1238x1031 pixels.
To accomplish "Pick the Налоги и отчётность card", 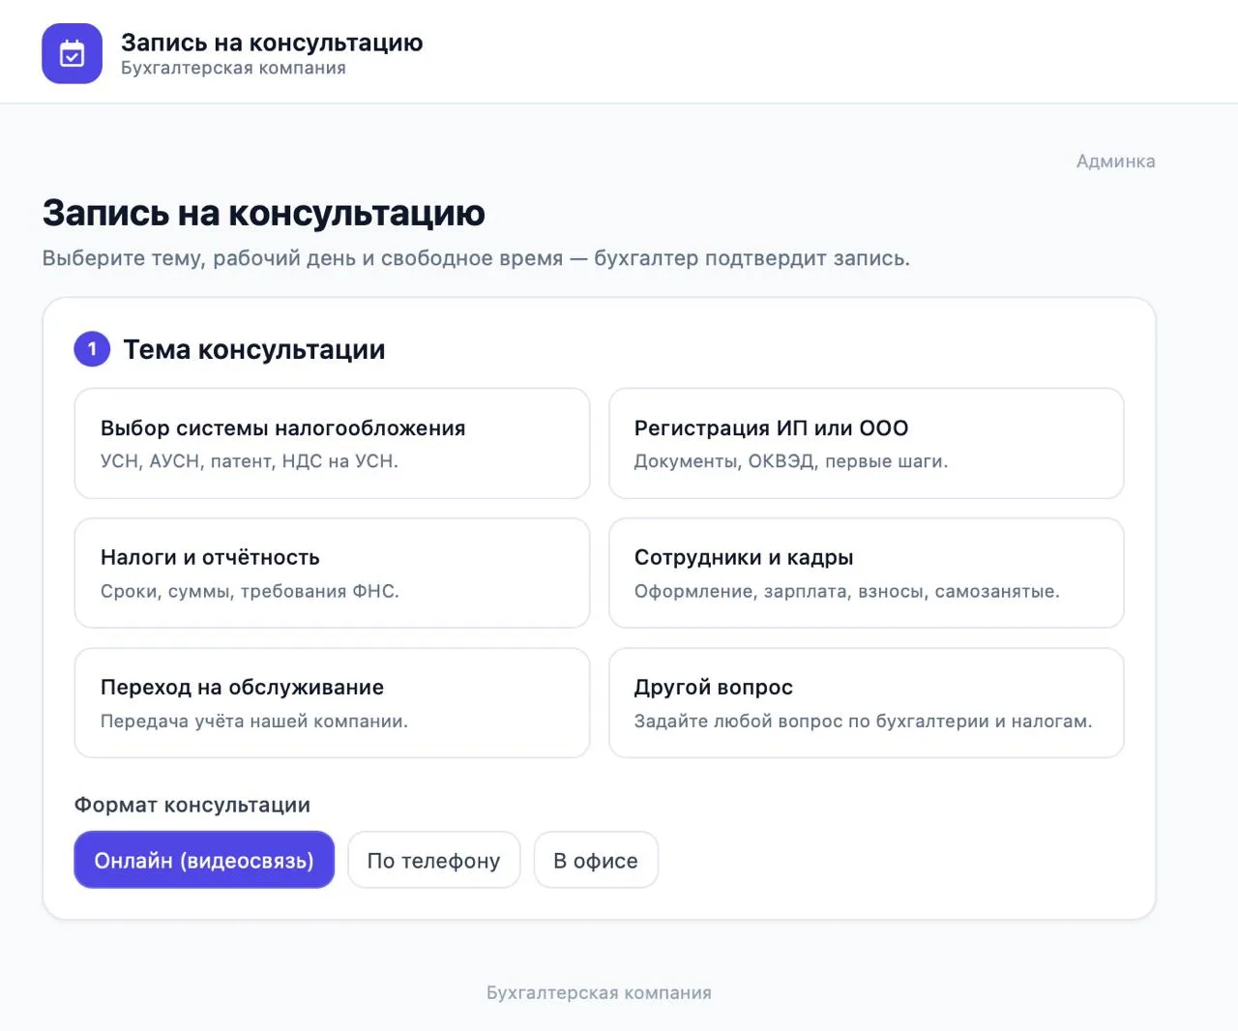I will tap(332, 574).
